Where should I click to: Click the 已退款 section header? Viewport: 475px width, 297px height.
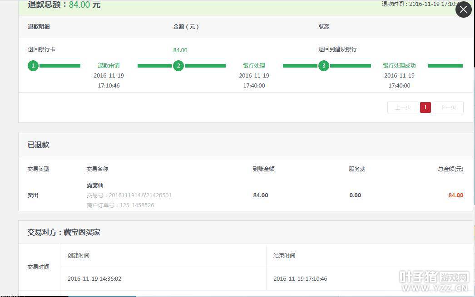tap(39, 145)
